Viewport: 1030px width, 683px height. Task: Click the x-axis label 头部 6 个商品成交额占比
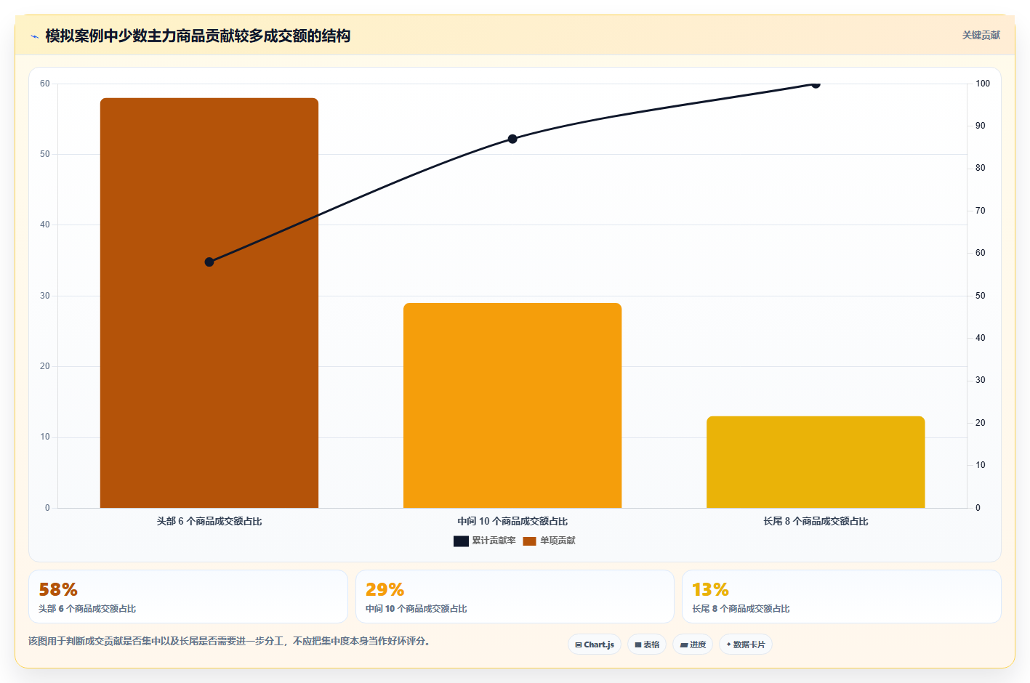click(209, 521)
